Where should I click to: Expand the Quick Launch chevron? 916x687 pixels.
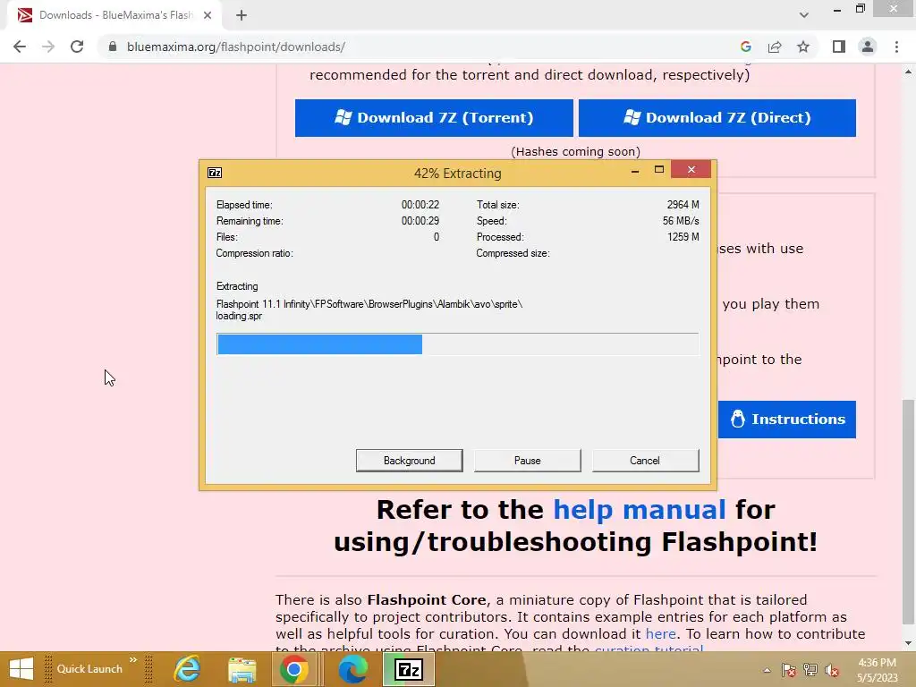pyautogui.click(x=133, y=660)
